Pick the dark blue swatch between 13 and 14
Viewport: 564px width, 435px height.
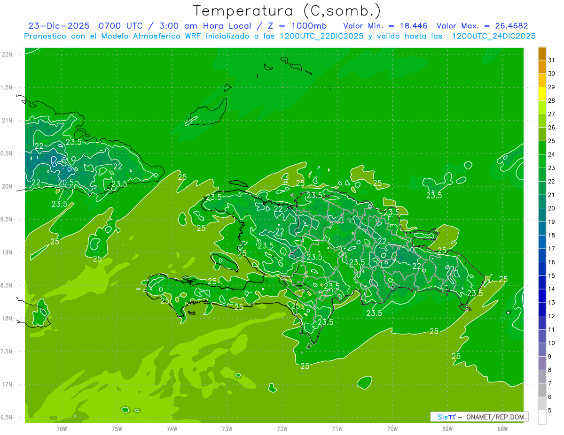[x=542, y=296]
